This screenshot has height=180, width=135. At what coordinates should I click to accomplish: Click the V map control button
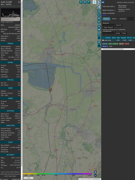(x=99, y=26)
